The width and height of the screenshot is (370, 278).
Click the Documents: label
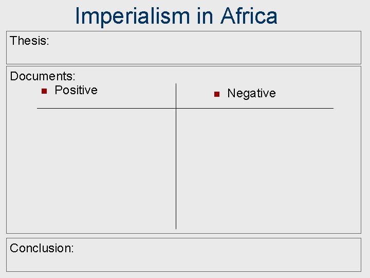click(x=43, y=76)
